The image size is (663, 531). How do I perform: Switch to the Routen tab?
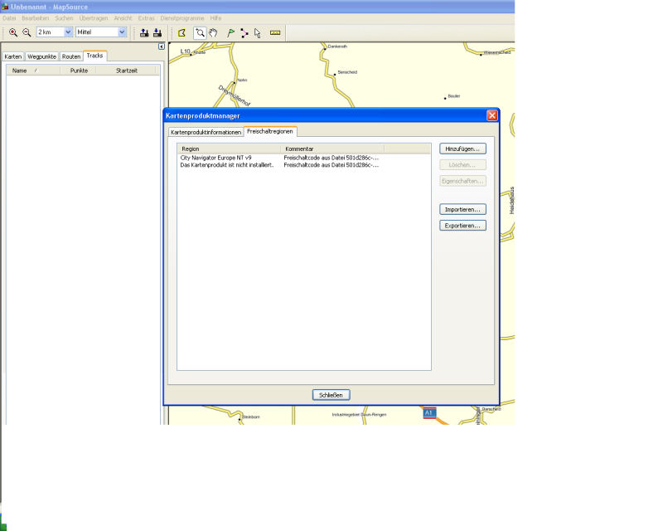point(71,56)
